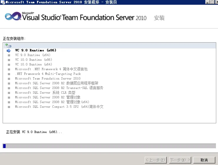Click the 取消 button
218x165 pixels.
(x=204, y=160)
